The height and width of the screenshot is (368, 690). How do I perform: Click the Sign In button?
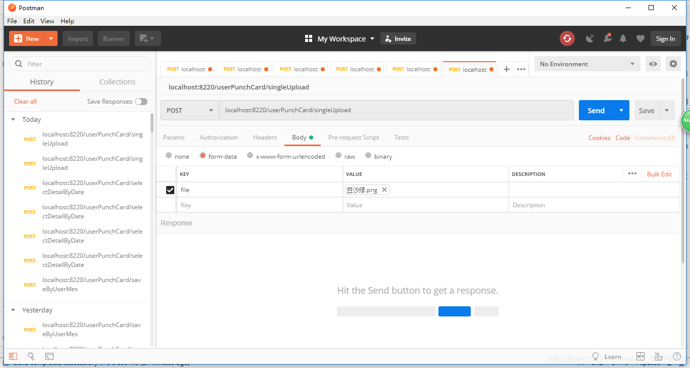coord(665,38)
